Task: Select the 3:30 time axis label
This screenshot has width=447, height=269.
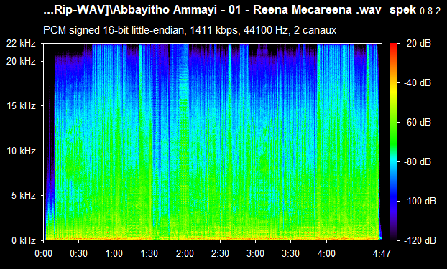Action: pos(291,253)
